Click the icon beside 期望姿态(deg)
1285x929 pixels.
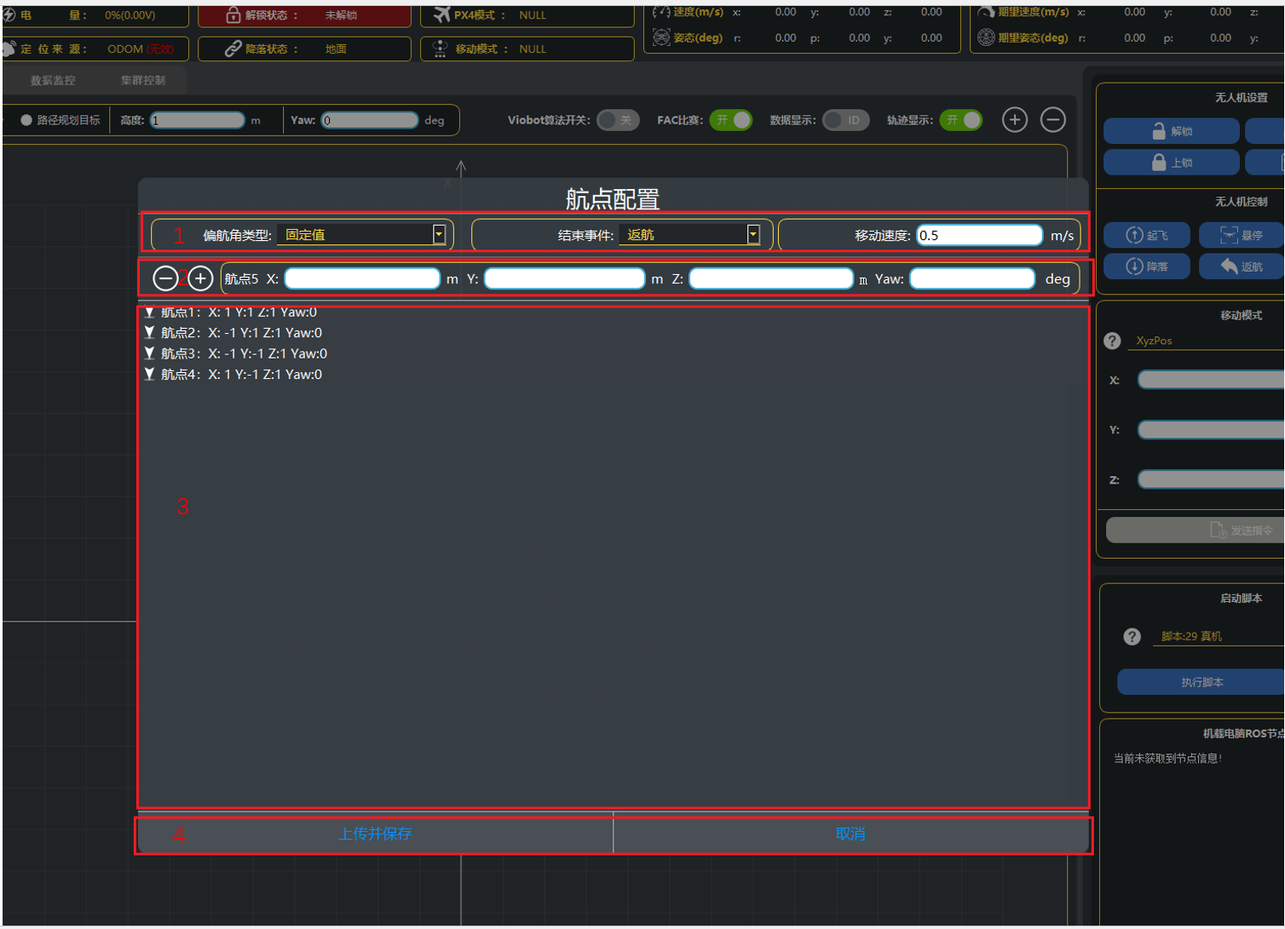point(986,37)
